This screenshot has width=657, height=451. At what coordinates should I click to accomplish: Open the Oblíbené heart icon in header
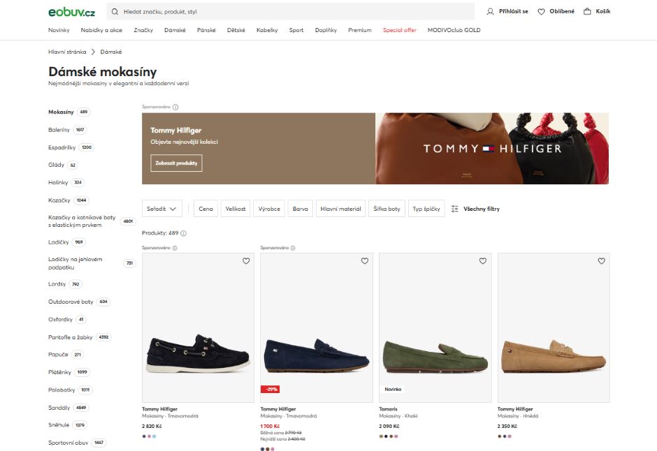tap(541, 12)
